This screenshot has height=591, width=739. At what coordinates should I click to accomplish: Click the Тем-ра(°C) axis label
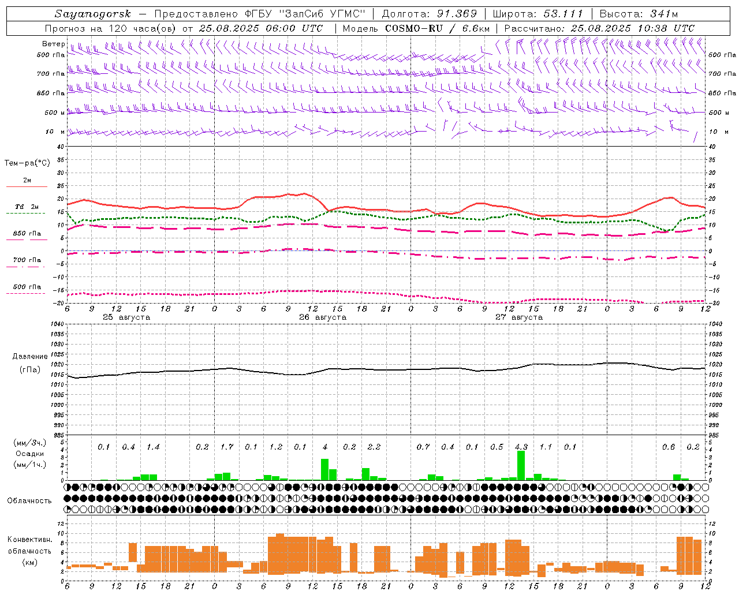(x=27, y=163)
